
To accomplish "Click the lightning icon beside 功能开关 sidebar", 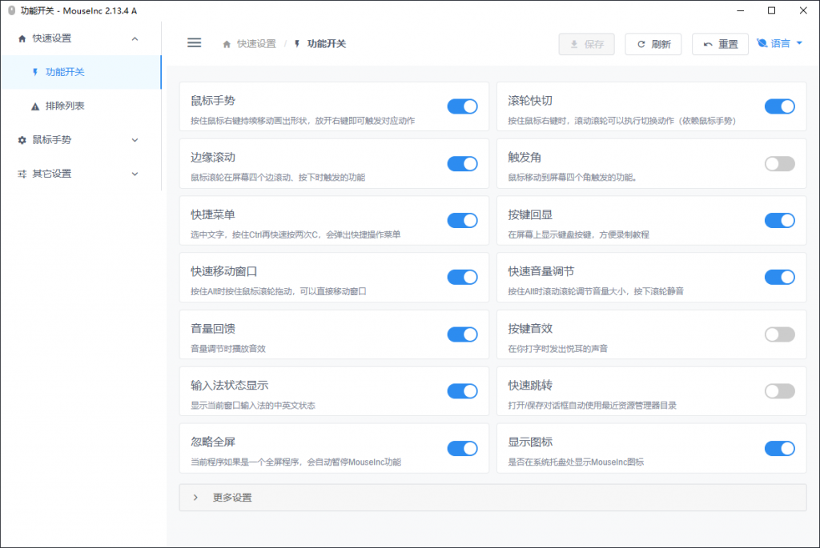I will (x=35, y=72).
